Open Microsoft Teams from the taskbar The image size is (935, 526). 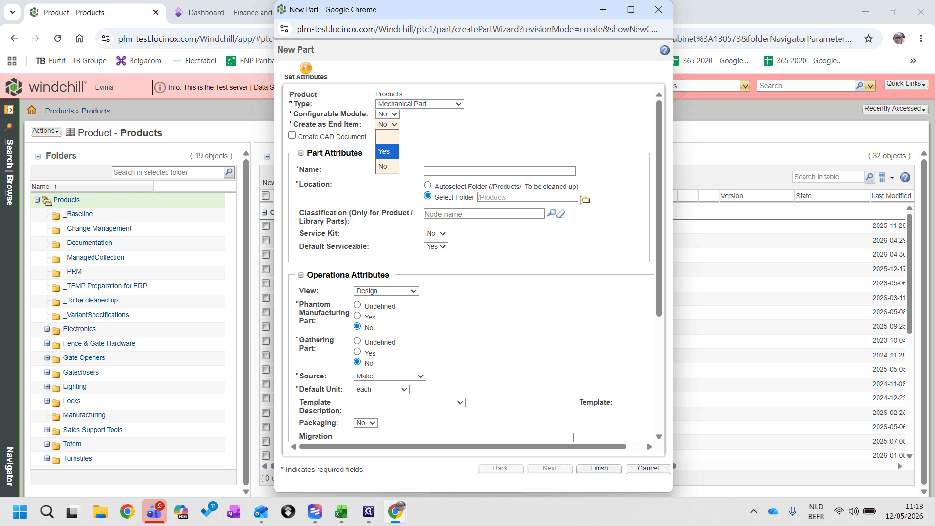click(x=154, y=511)
